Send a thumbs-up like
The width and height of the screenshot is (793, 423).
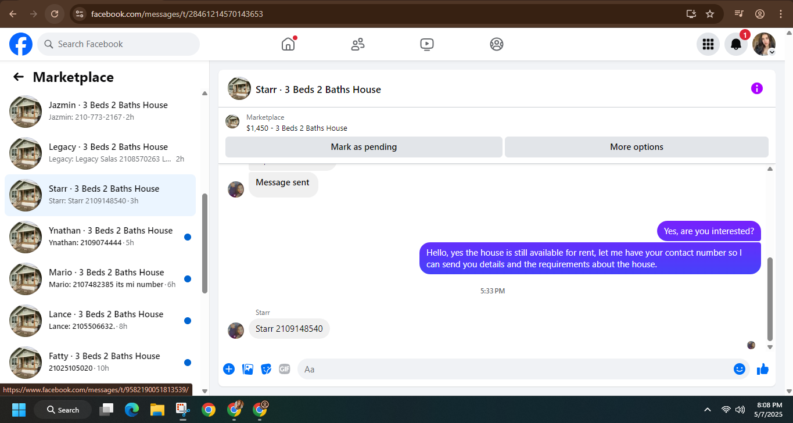(763, 369)
